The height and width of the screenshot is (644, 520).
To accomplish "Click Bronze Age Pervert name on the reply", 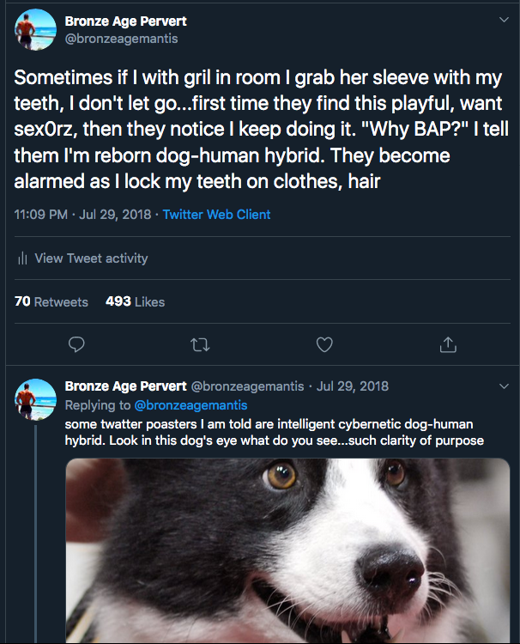I will click(125, 386).
